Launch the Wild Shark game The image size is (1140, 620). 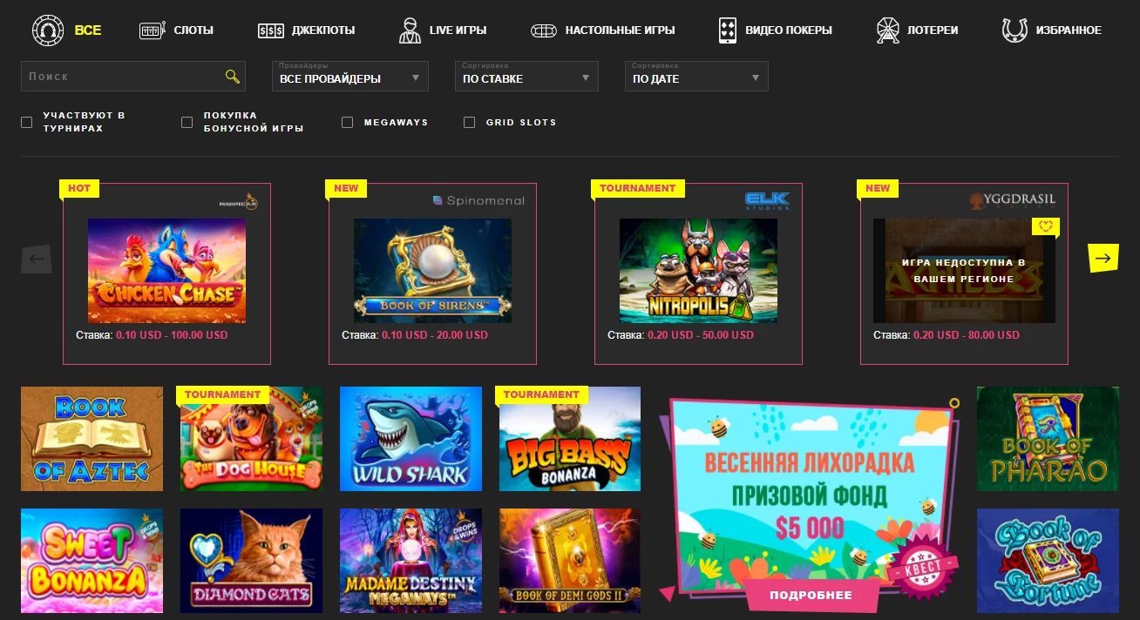click(x=411, y=439)
